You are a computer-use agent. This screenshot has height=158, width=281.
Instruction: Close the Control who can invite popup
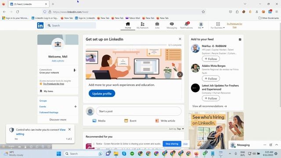[69, 129]
